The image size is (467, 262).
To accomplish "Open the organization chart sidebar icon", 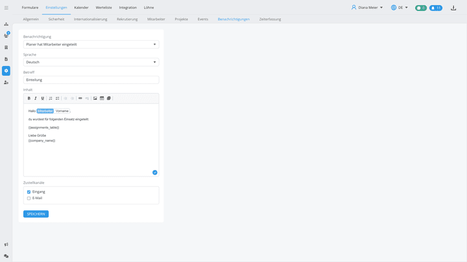I will tap(6, 24).
